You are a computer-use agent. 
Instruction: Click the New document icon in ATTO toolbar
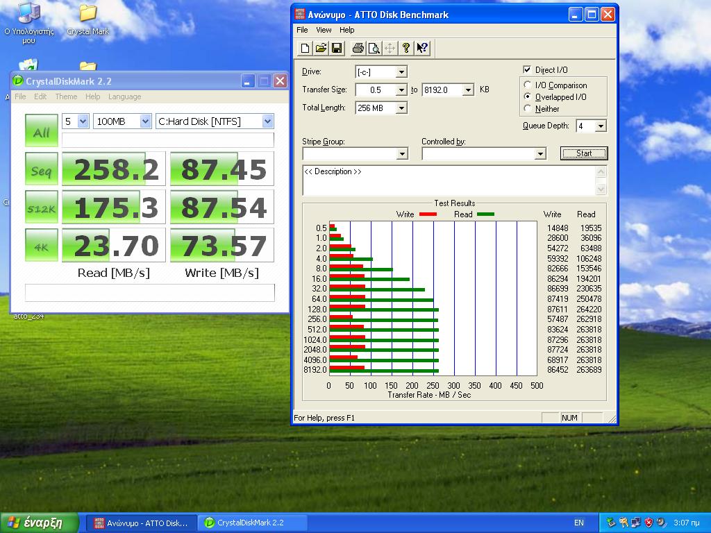tap(306, 48)
